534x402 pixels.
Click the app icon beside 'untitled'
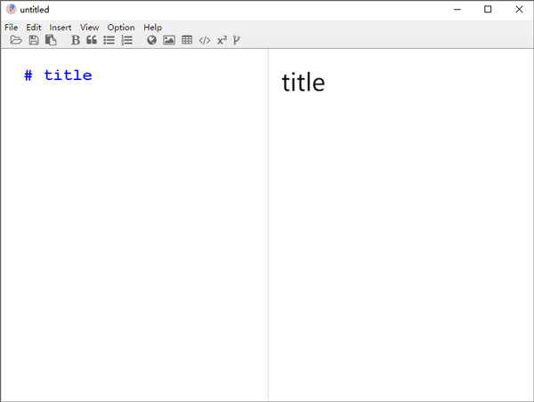tap(12, 9)
